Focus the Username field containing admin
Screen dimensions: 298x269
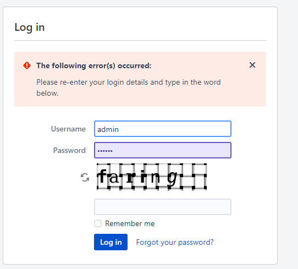point(163,129)
